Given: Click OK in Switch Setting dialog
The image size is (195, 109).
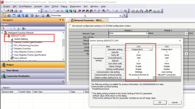Looking at the screenshot, I should coord(160,102).
